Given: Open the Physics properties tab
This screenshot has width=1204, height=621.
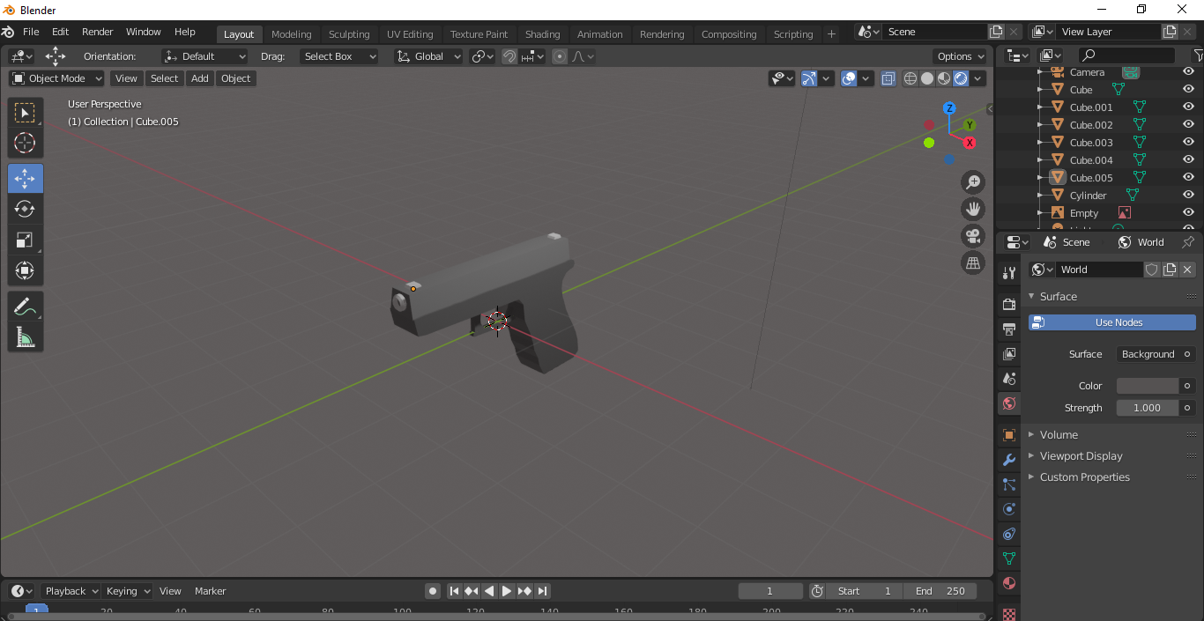Looking at the screenshot, I should point(1009,509).
